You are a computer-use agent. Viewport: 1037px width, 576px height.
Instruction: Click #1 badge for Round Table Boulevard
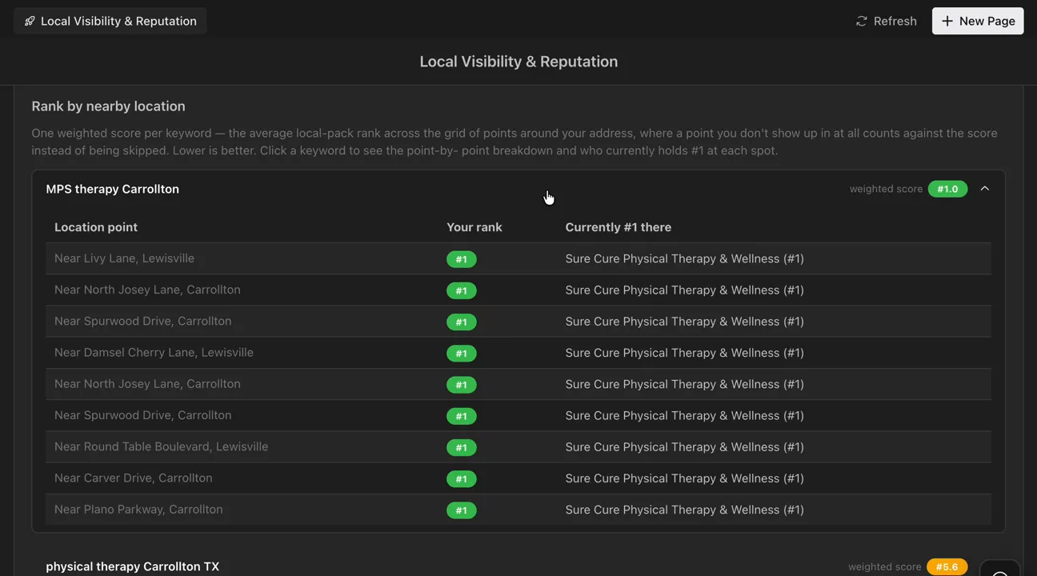click(x=462, y=447)
